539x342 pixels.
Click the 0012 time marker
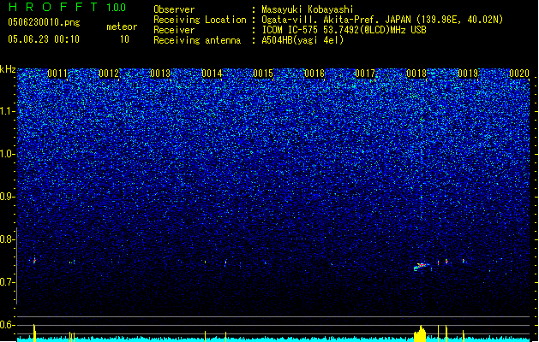pos(109,74)
